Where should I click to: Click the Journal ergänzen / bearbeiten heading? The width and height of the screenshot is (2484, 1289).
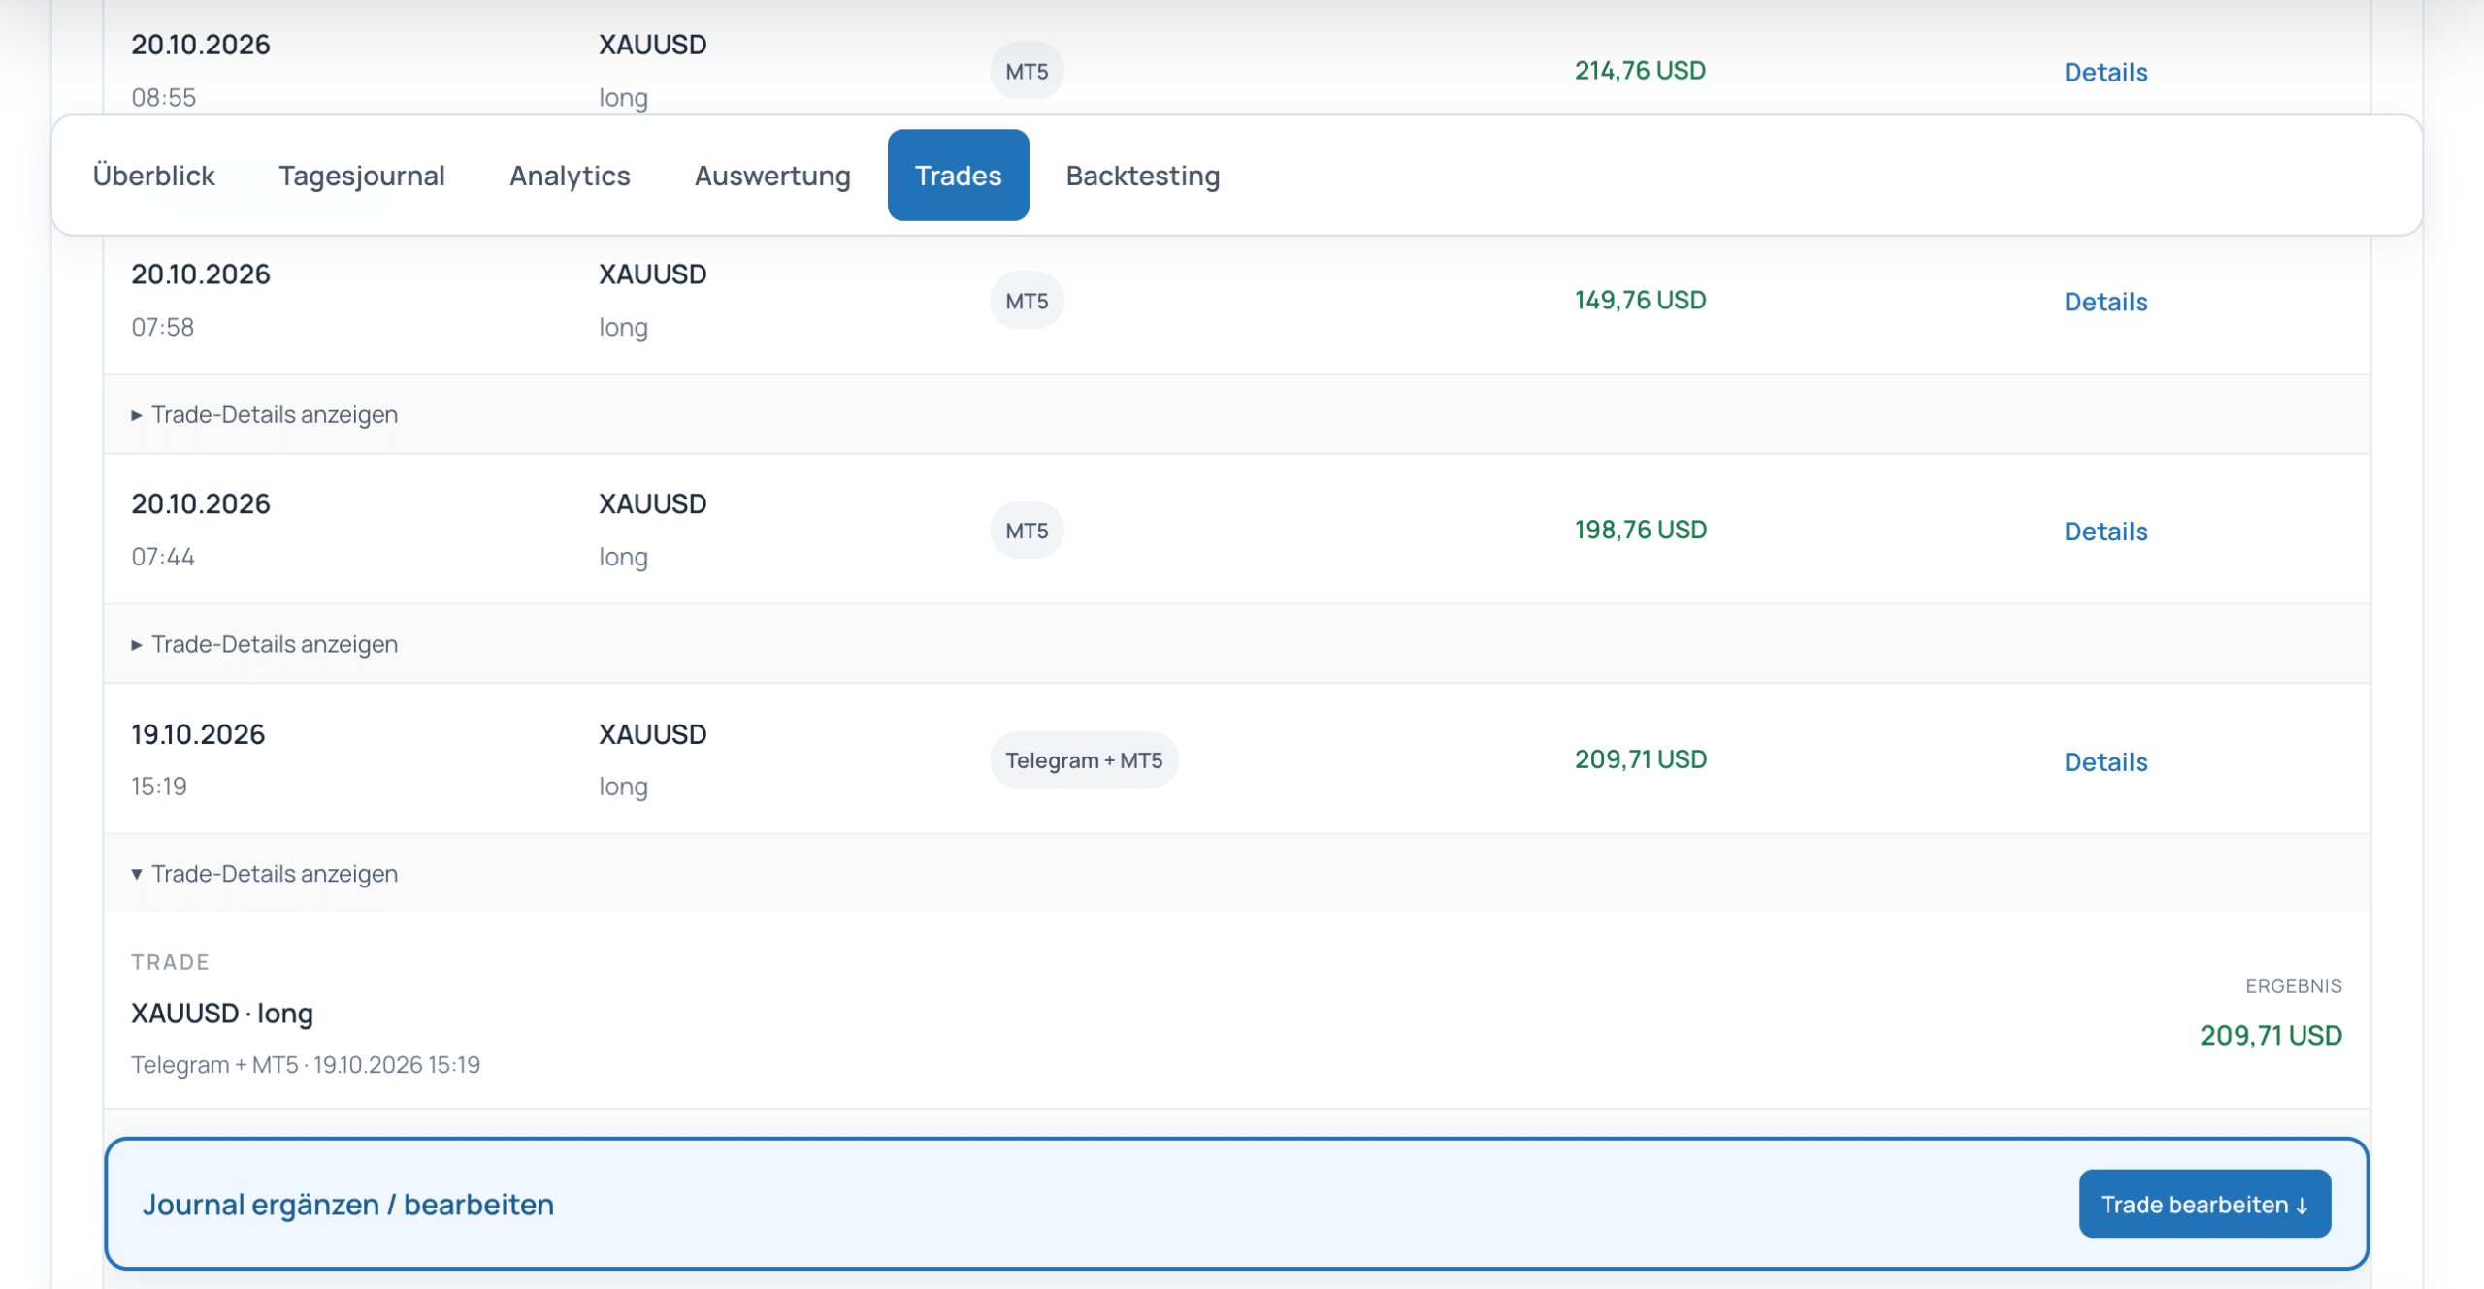point(348,1205)
